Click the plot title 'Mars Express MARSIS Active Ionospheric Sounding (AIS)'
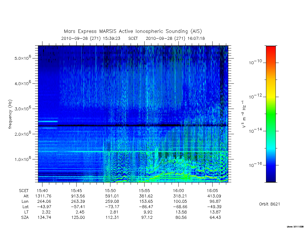 click(133, 31)
